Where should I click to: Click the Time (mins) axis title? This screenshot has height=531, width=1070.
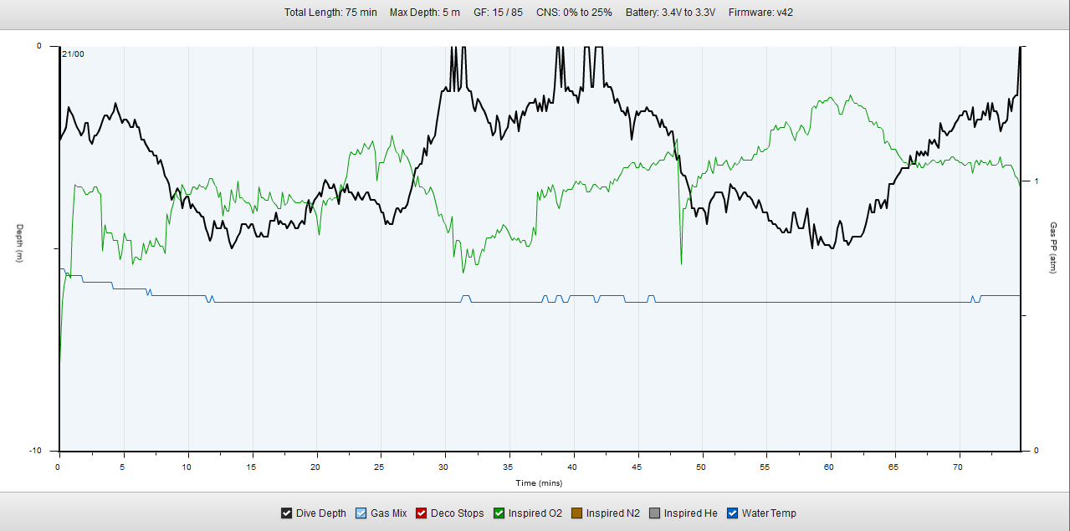[538, 483]
